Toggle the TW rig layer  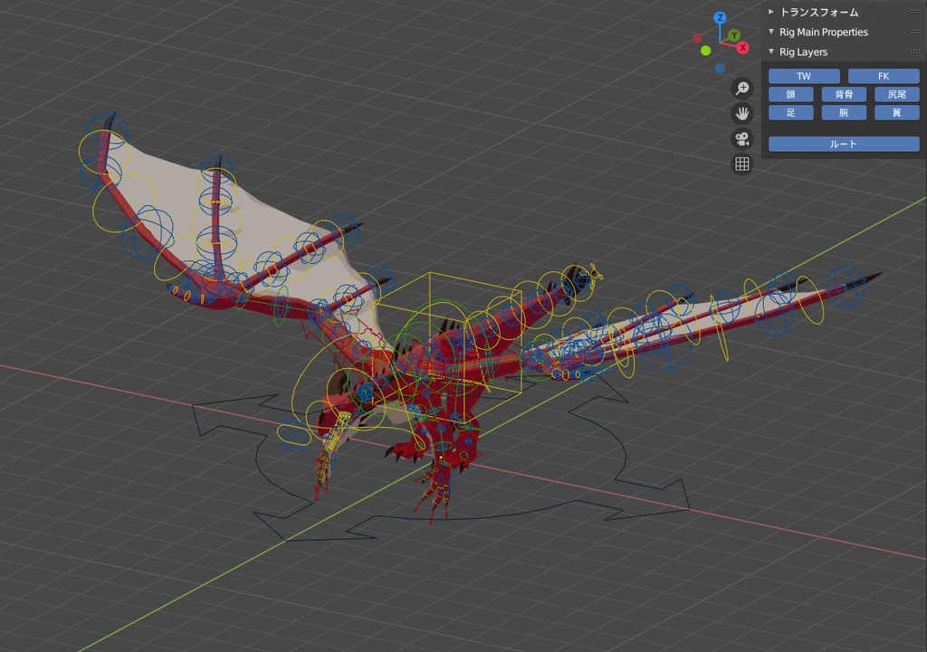(x=804, y=76)
